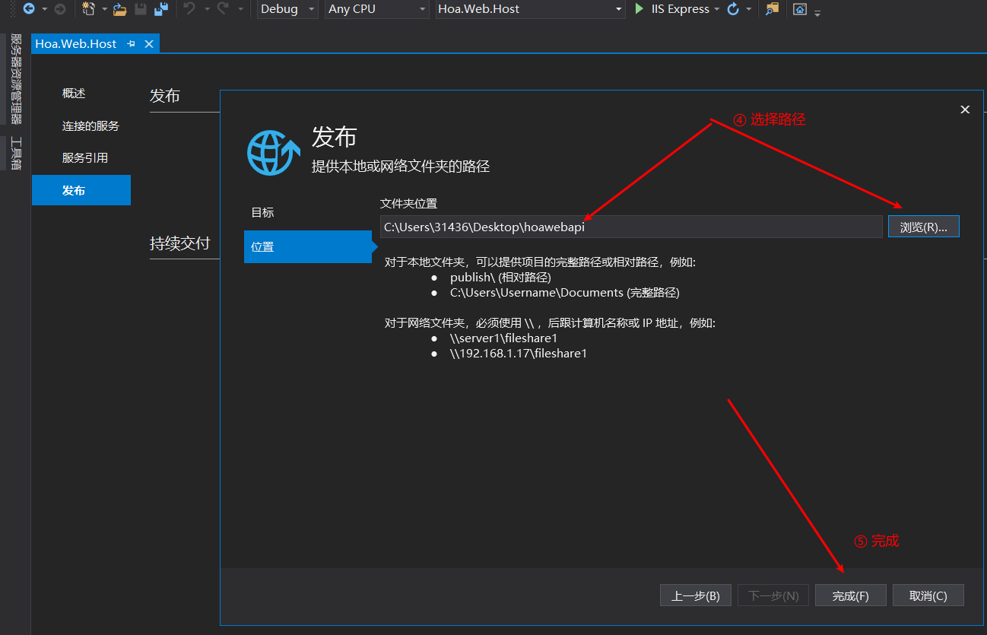This screenshot has width=987, height=635.
Task: Click the Open File folder icon
Action: pyautogui.click(x=119, y=9)
